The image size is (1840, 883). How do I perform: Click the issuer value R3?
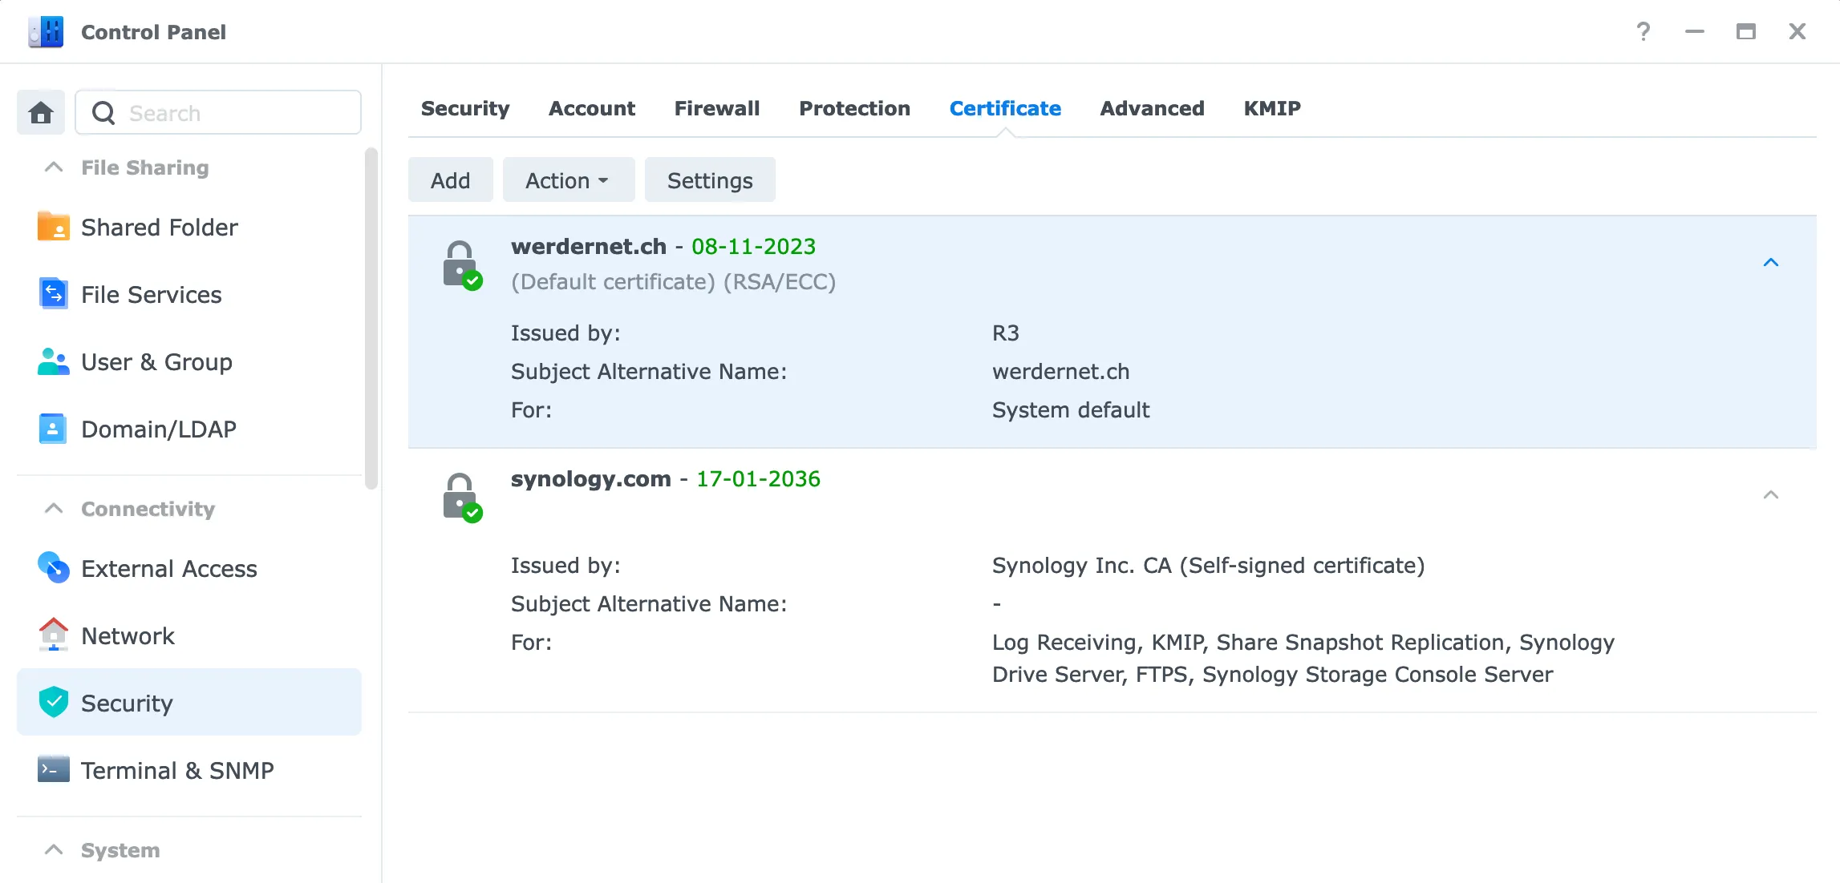pos(1006,333)
